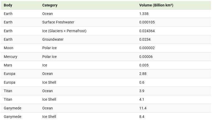The image size is (212, 122).
Task: Select the Mercury volume value 0.00006
Action: point(146,57)
